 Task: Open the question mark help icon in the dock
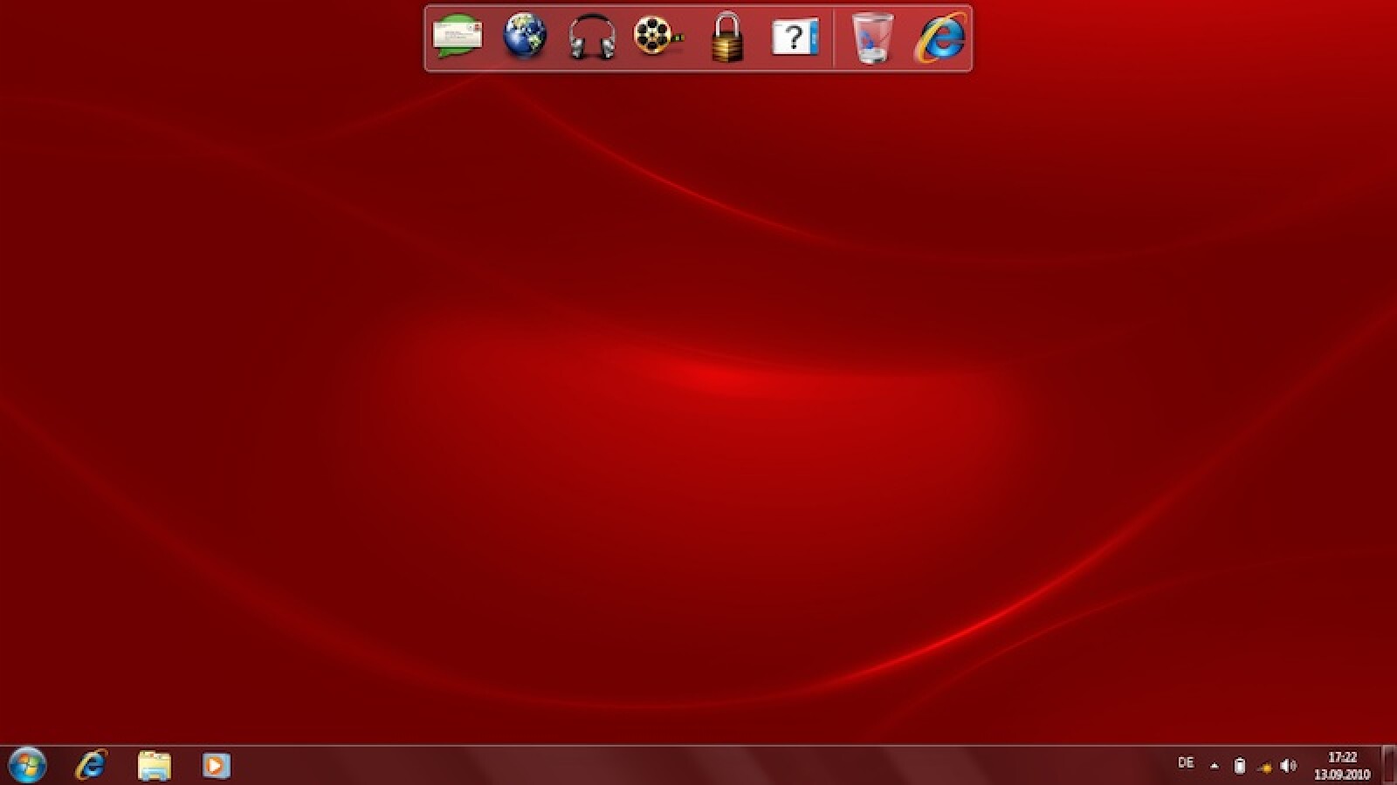pyautogui.click(x=795, y=38)
